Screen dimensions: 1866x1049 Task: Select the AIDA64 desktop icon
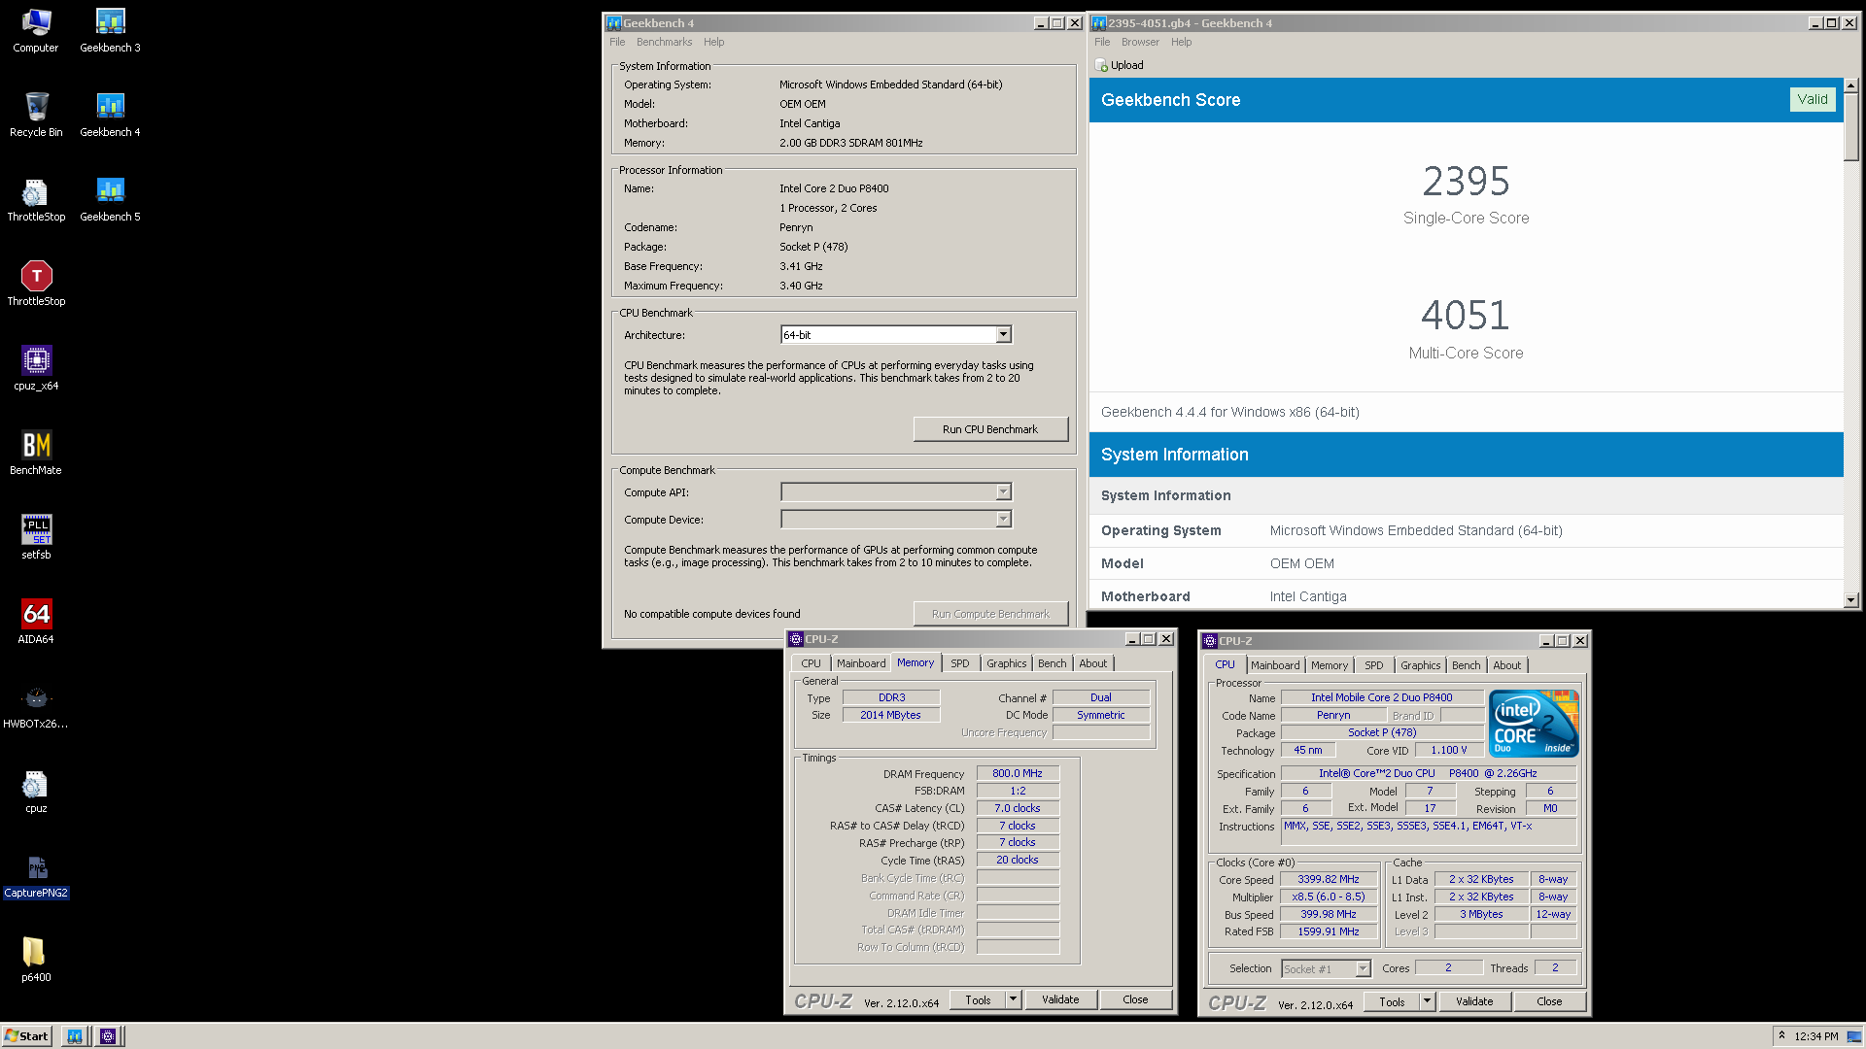[36, 622]
